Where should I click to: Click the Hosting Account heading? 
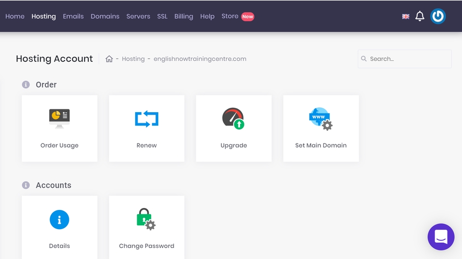coord(54,59)
